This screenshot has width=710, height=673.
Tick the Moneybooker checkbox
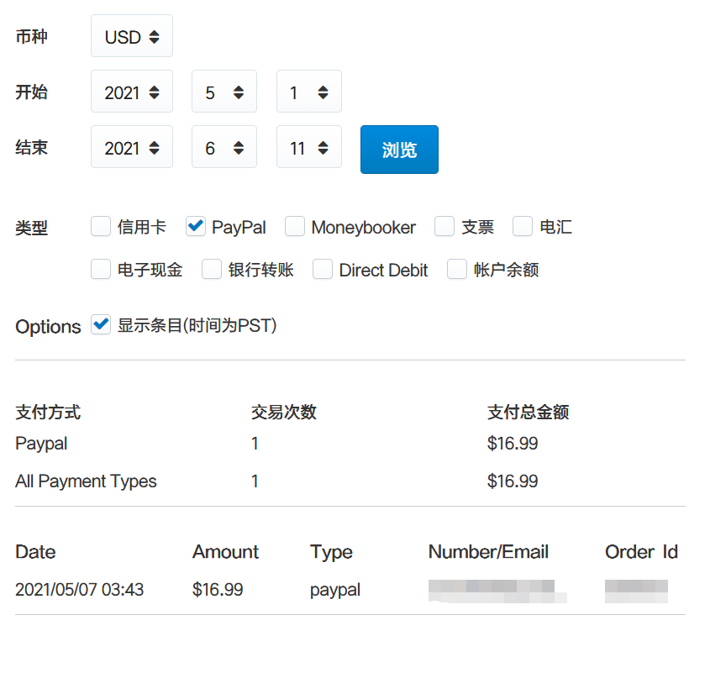click(295, 226)
